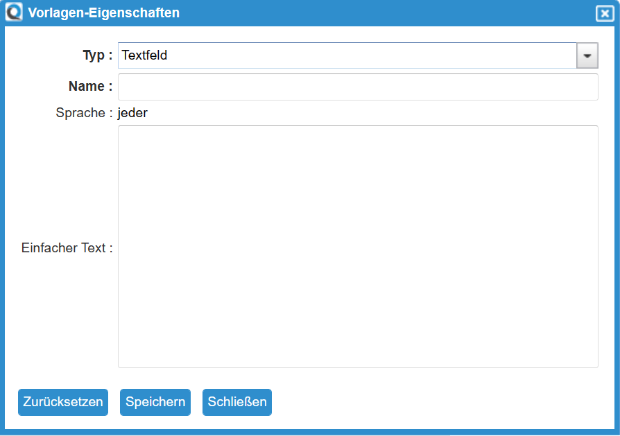620x436 pixels.
Task: Click the Typ label
Action: click(x=92, y=55)
